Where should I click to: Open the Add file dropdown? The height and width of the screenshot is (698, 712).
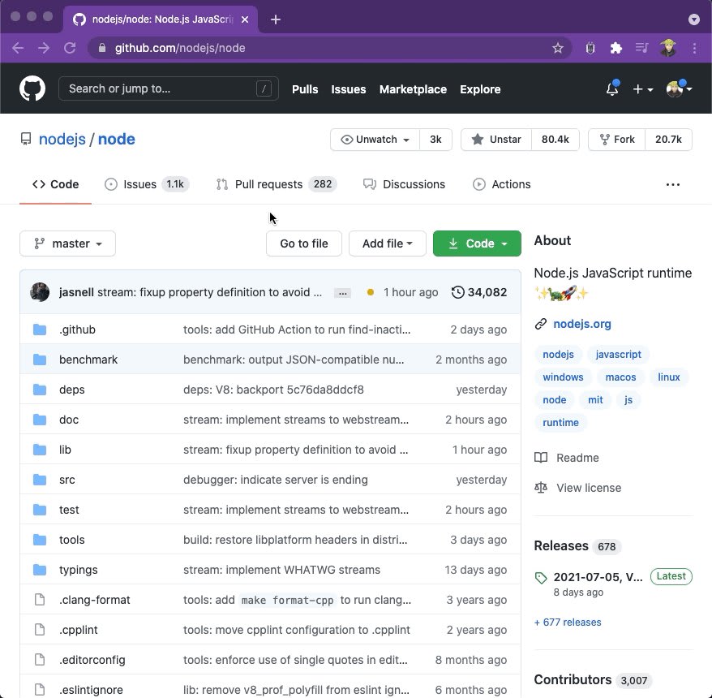pos(388,243)
